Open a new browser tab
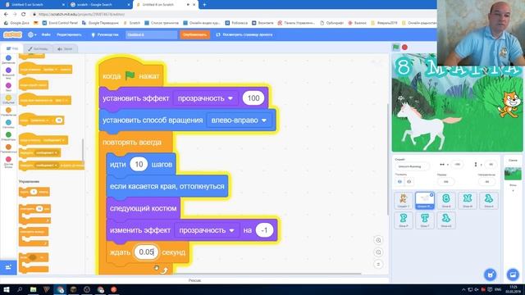This screenshot has width=525, height=295. [x=204, y=5]
